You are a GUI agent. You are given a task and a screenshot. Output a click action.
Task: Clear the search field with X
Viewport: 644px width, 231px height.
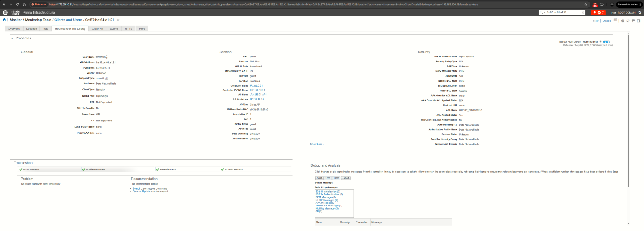click(x=583, y=13)
